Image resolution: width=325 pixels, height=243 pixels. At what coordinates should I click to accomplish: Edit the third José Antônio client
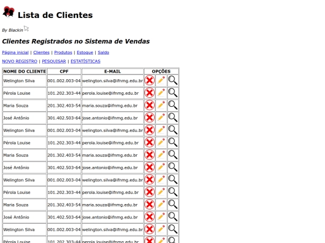point(161,217)
